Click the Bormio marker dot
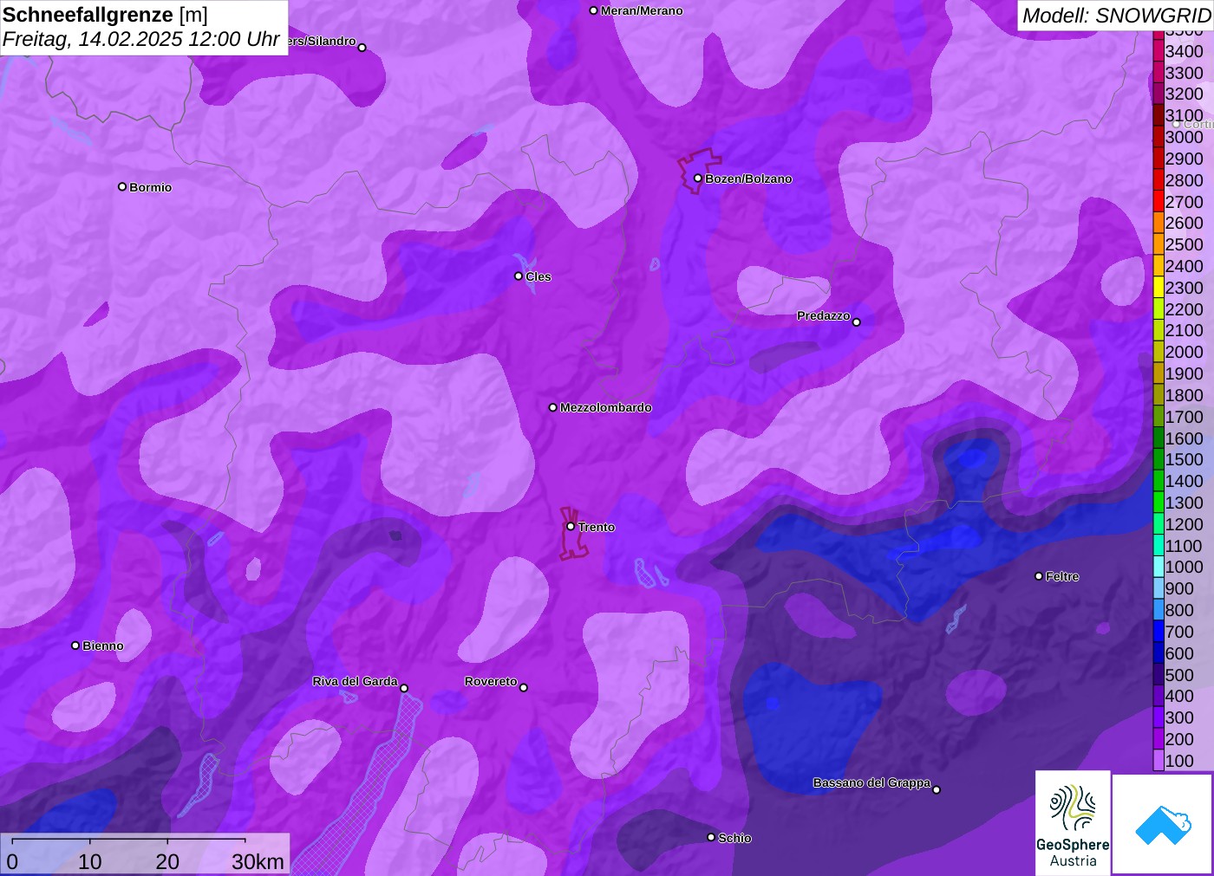This screenshot has width=1214, height=876. coord(122,187)
